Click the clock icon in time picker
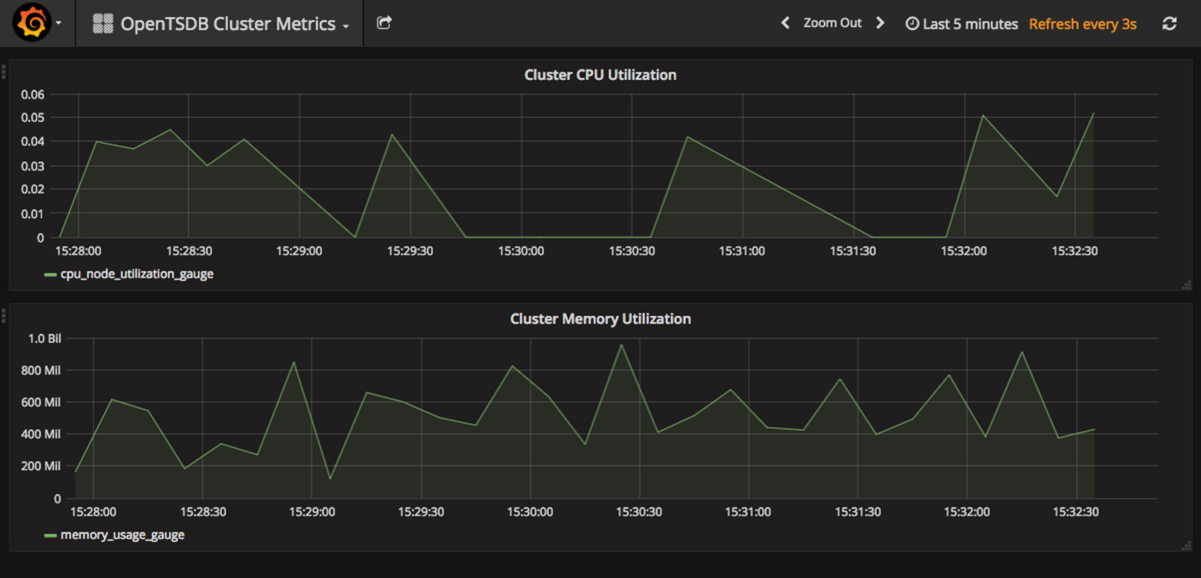This screenshot has height=578, width=1201. pos(912,24)
